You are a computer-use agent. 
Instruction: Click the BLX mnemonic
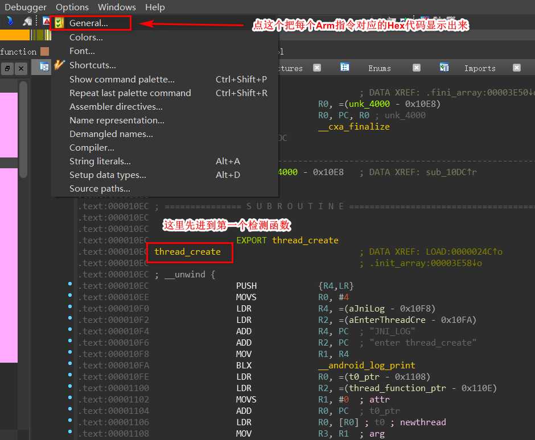[x=244, y=366]
